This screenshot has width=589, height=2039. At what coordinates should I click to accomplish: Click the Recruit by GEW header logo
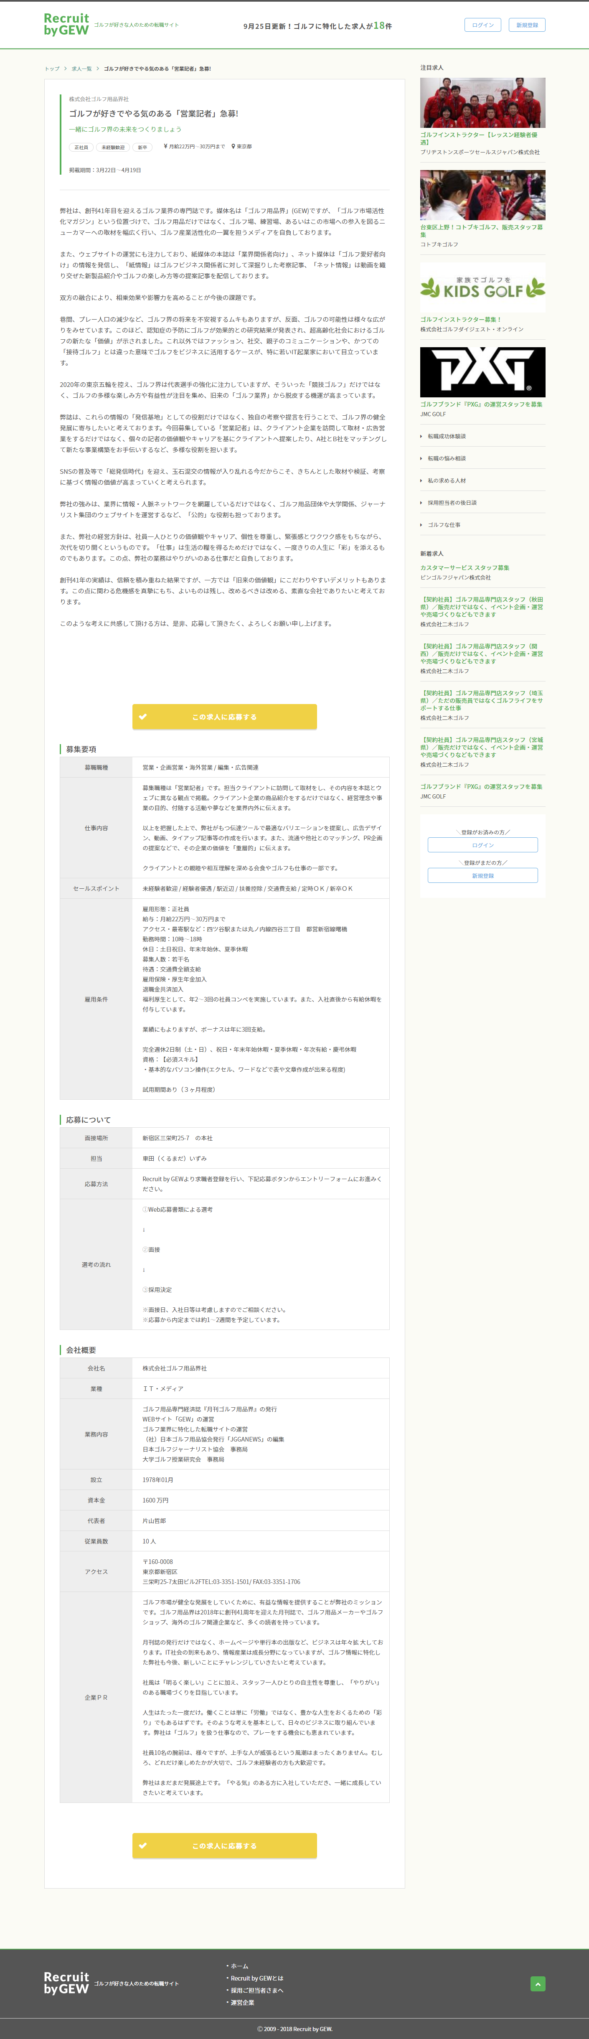click(x=66, y=25)
